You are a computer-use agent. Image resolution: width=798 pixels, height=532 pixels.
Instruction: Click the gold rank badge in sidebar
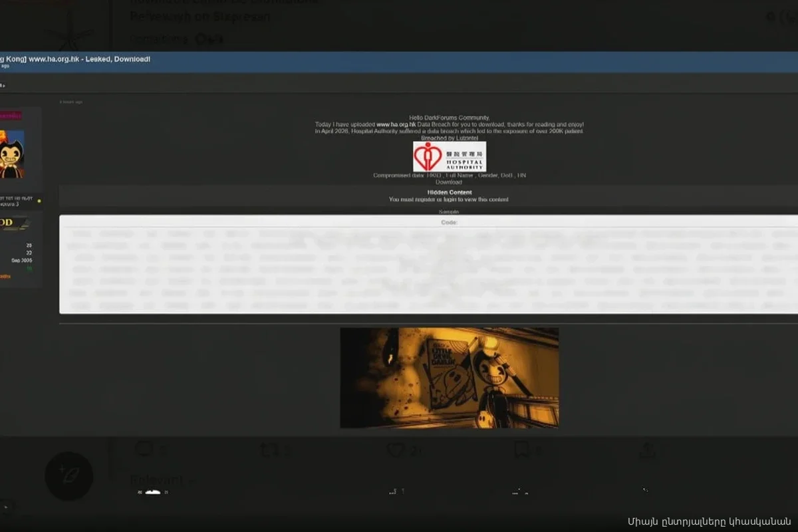pyautogui.click(x=13, y=223)
